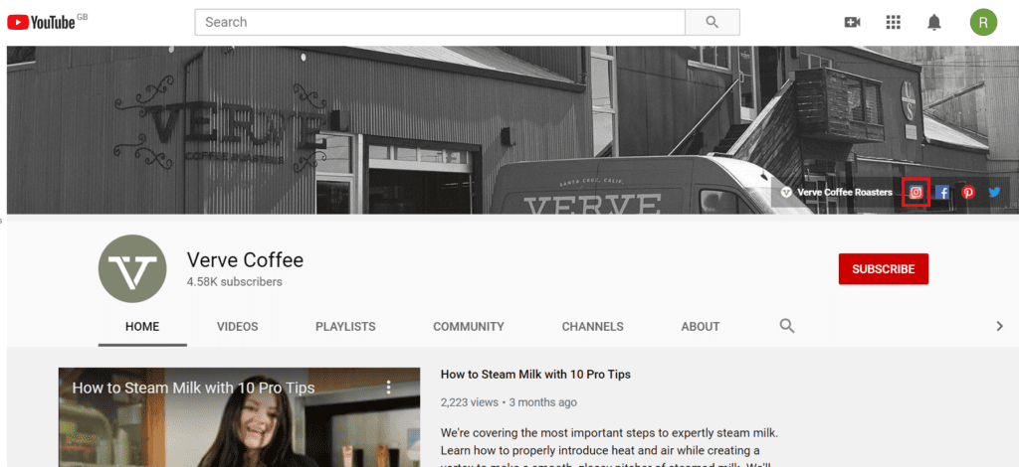Open the Facebook link icon in banner
Screen dimensions: 1019x467
pos(942,193)
